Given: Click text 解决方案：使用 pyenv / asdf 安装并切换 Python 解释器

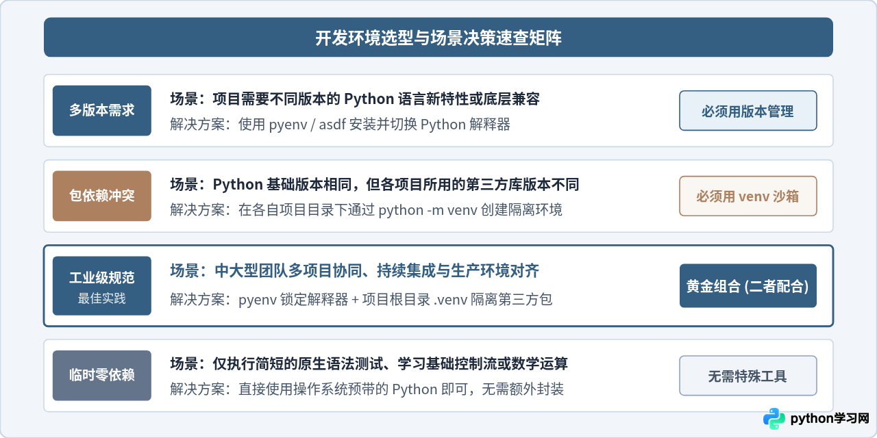Looking at the screenshot, I should [340, 125].
